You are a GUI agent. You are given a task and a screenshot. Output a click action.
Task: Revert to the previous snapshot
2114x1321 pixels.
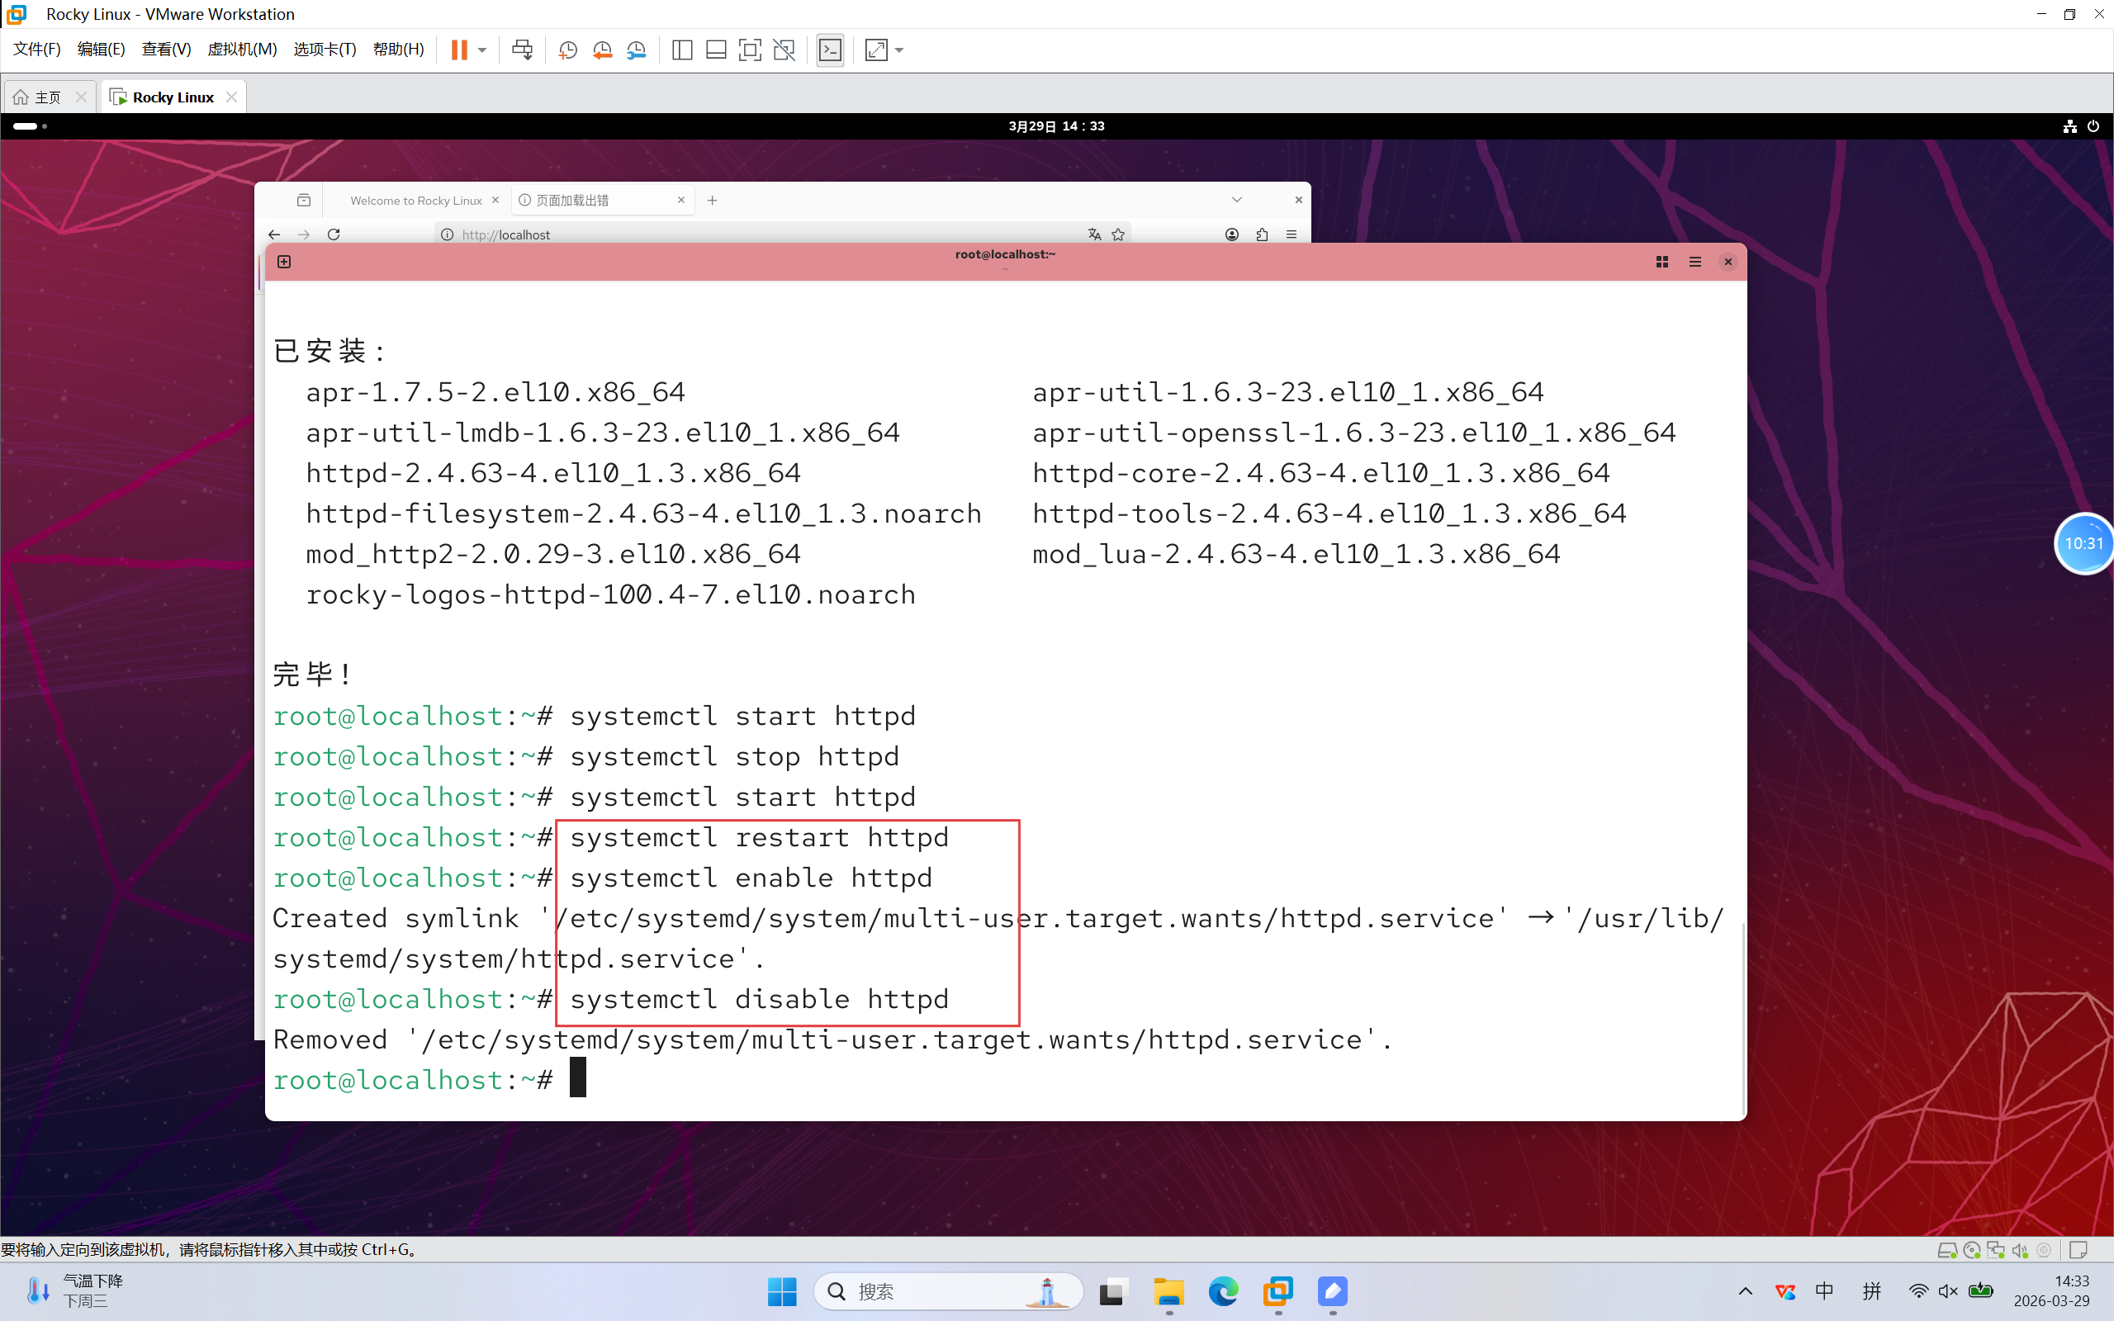pyautogui.click(x=602, y=50)
